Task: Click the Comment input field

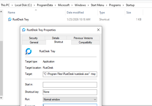Action: pyautogui.click(x=70, y=105)
